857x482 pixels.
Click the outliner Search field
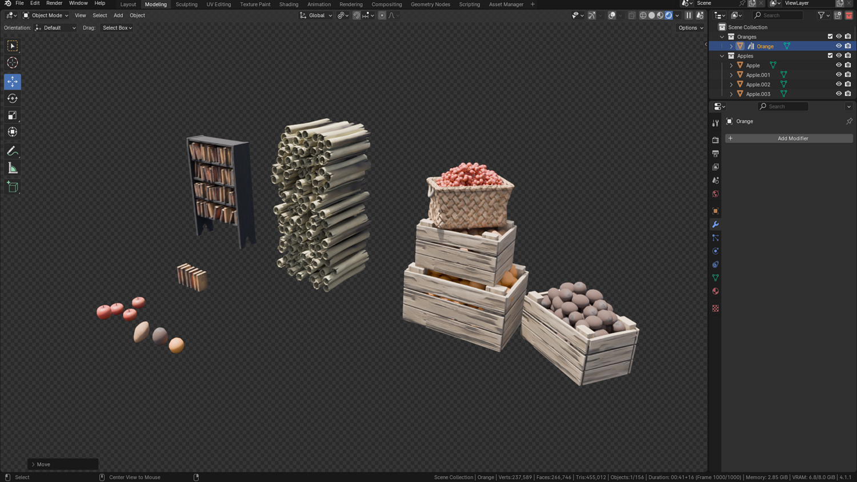pos(778,15)
